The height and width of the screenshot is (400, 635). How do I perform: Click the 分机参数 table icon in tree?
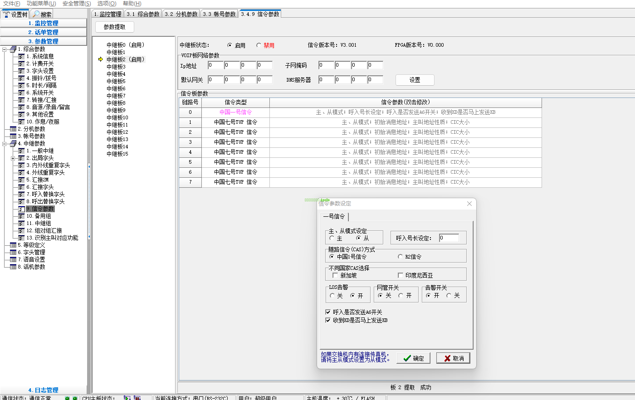(13, 129)
